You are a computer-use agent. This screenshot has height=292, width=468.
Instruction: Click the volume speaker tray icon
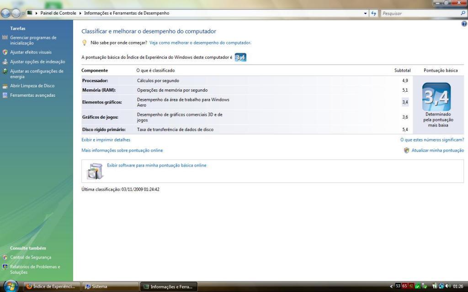448,287
